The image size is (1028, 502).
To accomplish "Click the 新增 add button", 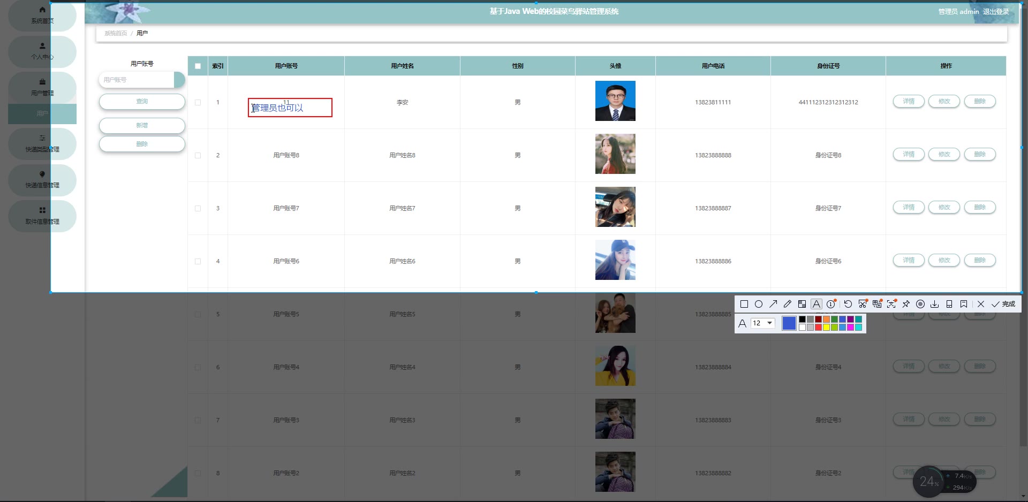I will 142,125.
